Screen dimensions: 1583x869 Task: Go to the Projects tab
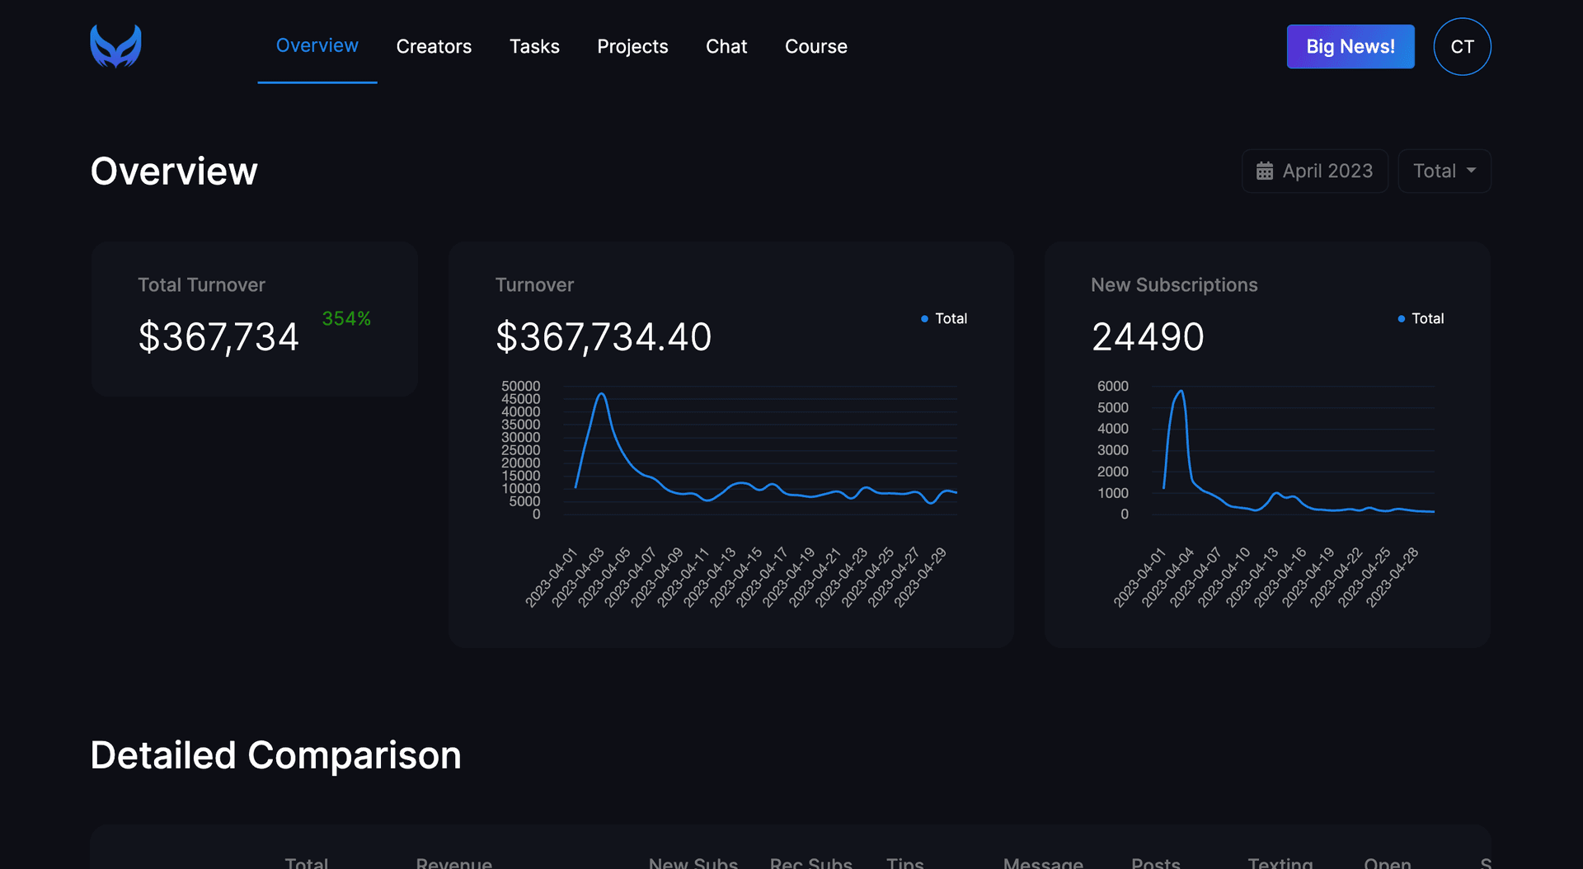point(632,47)
